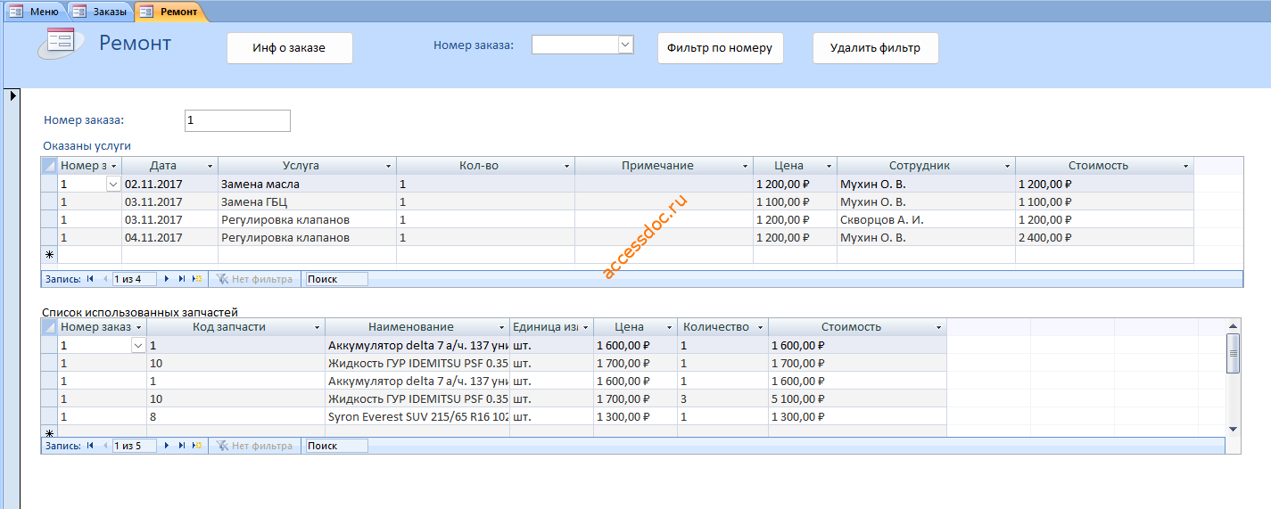Expand order number dropdown in Замена масла row
Image resolution: width=1271 pixels, height=509 pixels.
click(113, 185)
